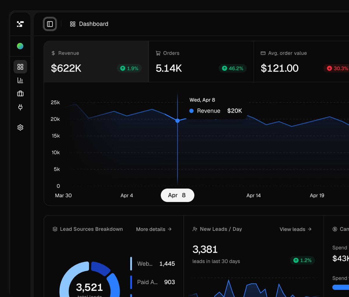Screen dimensions: 349x297
Task: Click the Dashboard breadcrumb grid icon
Action: point(73,24)
